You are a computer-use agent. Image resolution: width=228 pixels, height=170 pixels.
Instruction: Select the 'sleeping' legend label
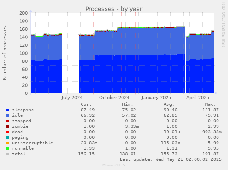click(23, 110)
